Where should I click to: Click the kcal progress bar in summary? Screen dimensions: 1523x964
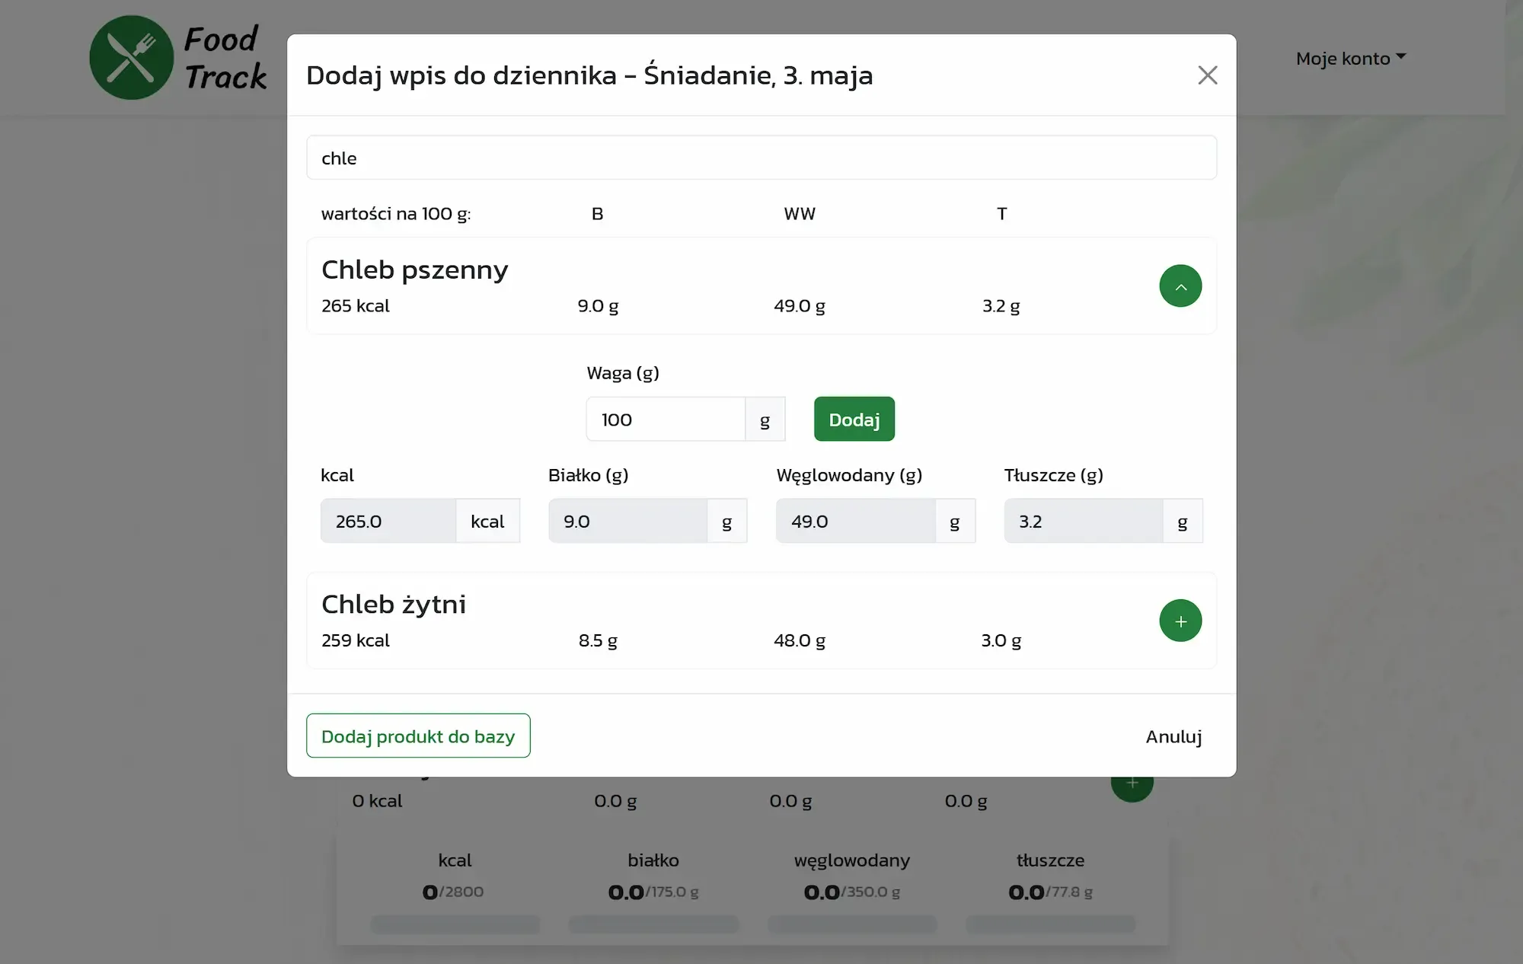455,924
